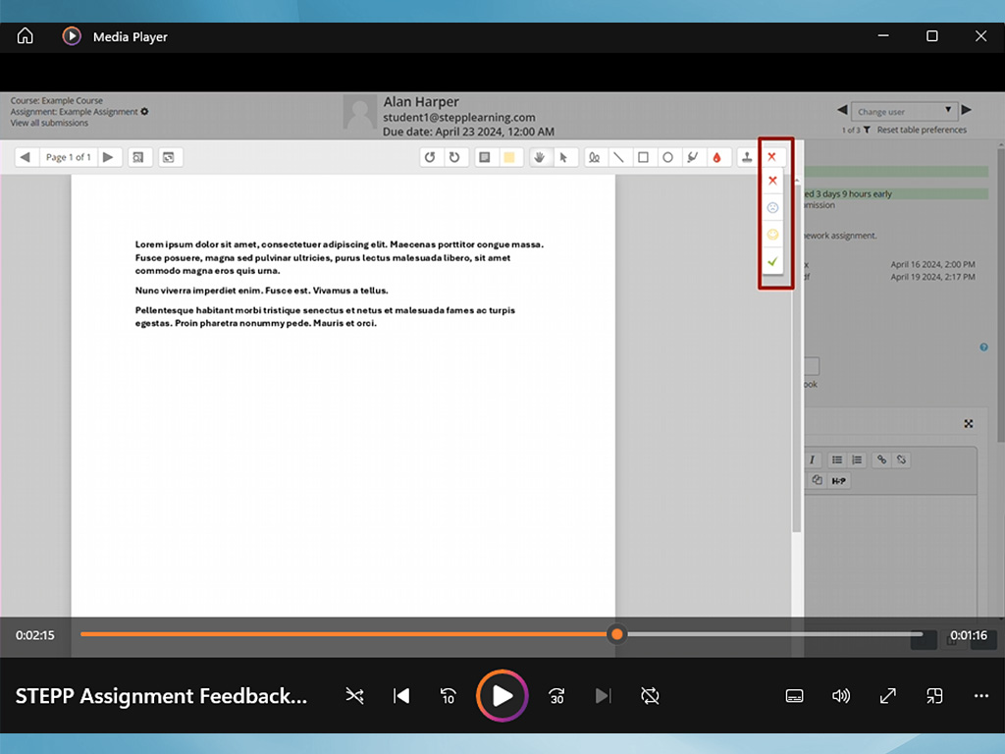
Task: Click the remaining time display 0:01:16
Action: [x=968, y=635]
